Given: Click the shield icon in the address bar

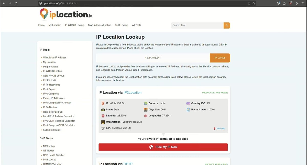Looking at the screenshot, I should [x=40, y=3].
